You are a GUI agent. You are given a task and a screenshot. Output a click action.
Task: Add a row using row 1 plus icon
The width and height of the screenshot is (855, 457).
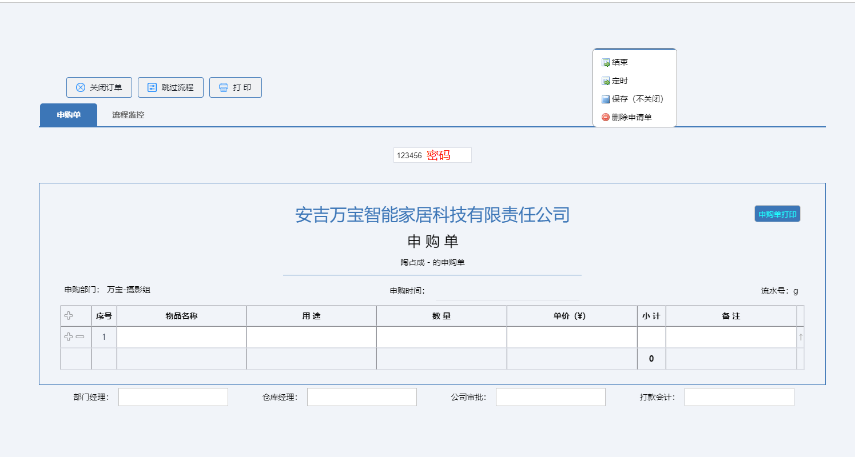coord(69,337)
